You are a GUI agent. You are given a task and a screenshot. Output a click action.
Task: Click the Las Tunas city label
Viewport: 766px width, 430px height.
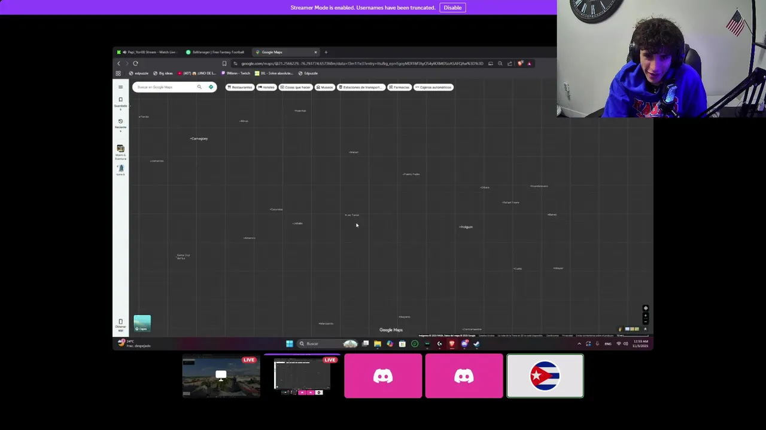click(352, 215)
